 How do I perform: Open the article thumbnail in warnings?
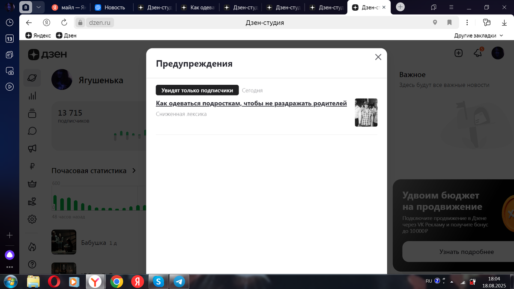366,113
